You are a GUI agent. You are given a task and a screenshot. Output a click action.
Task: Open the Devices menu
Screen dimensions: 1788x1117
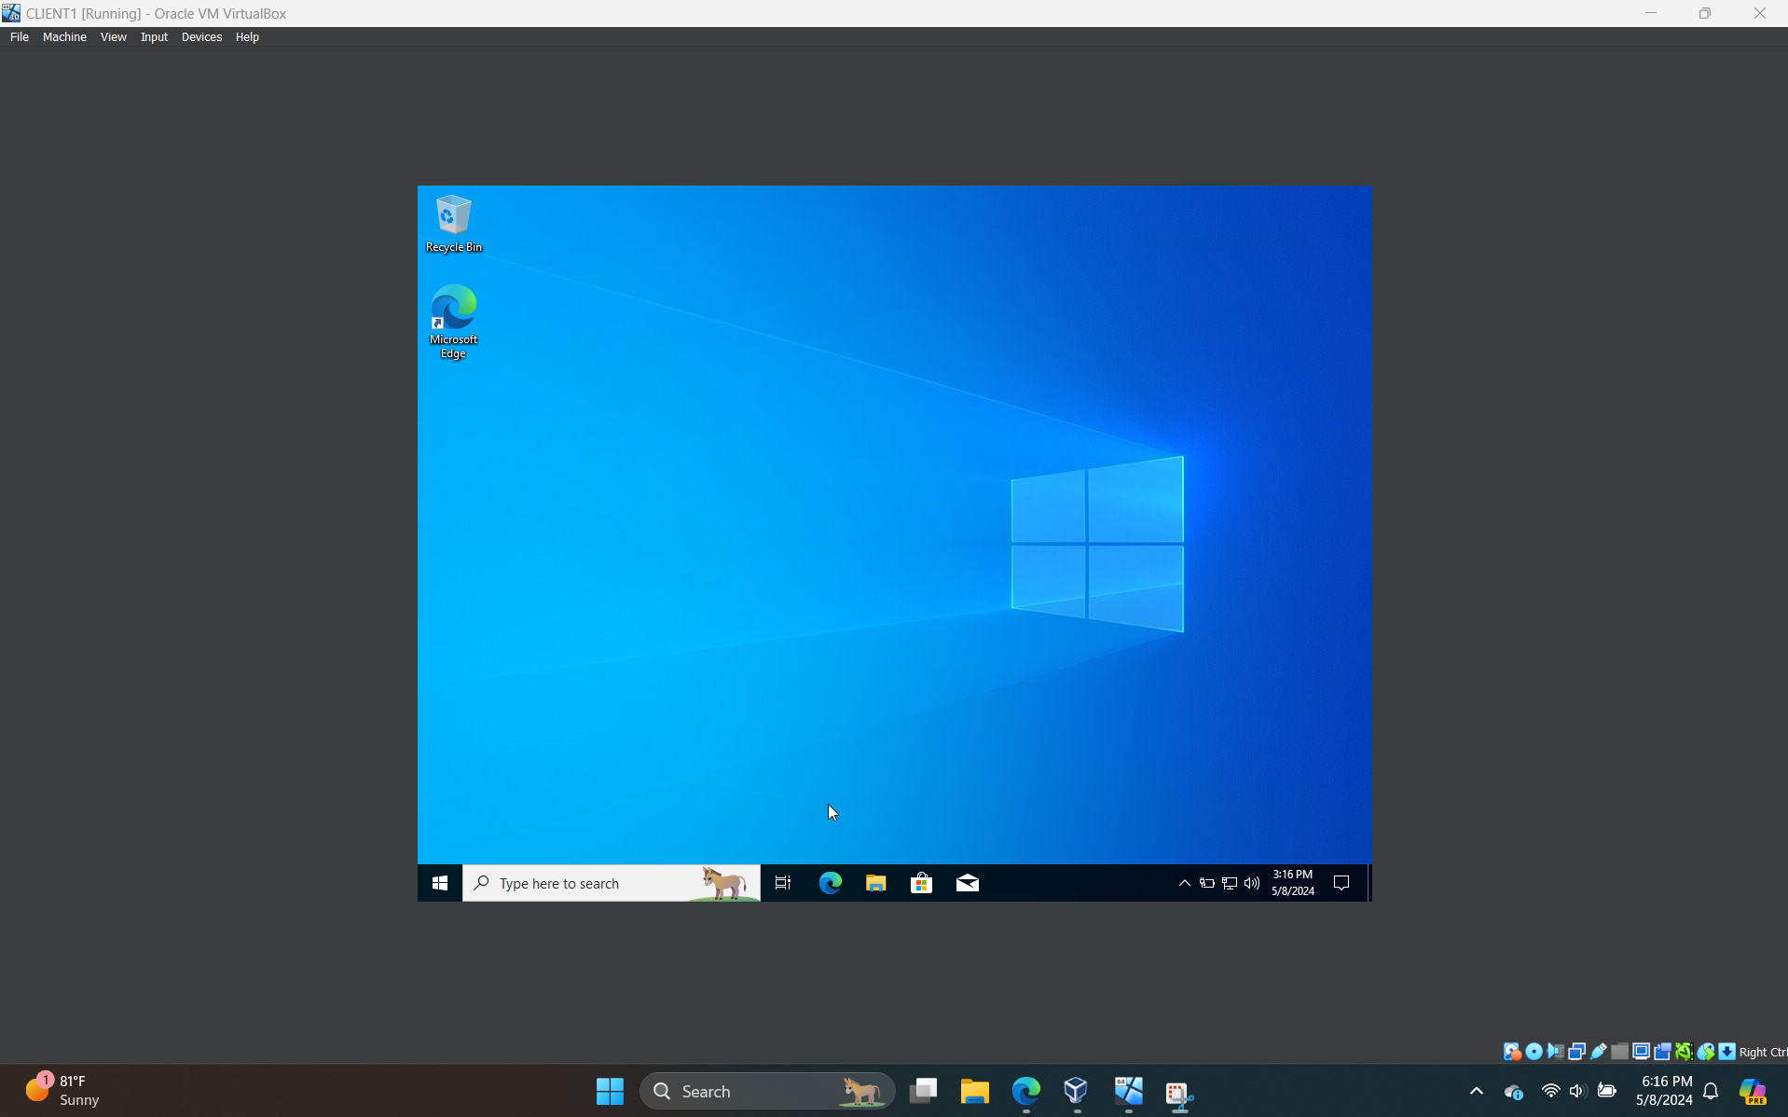coord(201,37)
